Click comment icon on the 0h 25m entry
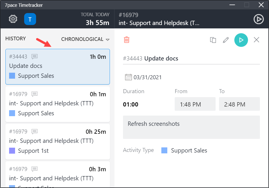 click(34, 131)
